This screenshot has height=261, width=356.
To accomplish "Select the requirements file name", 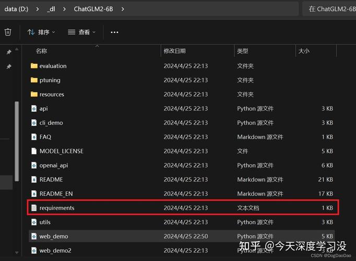I will [x=57, y=208].
